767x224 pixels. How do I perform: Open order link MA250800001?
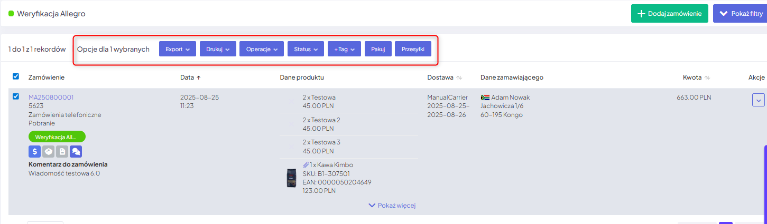(51, 98)
